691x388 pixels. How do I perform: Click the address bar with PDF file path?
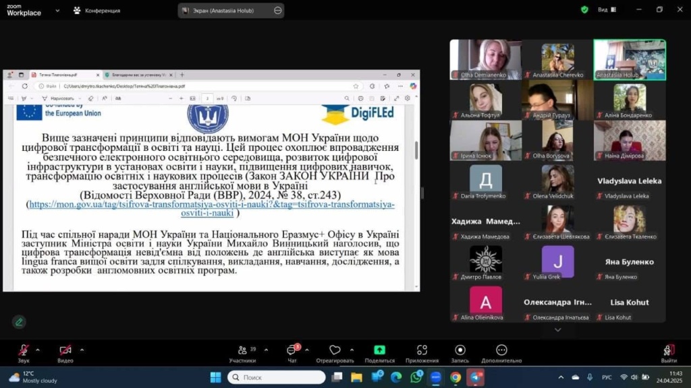pyautogui.click(x=198, y=86)
